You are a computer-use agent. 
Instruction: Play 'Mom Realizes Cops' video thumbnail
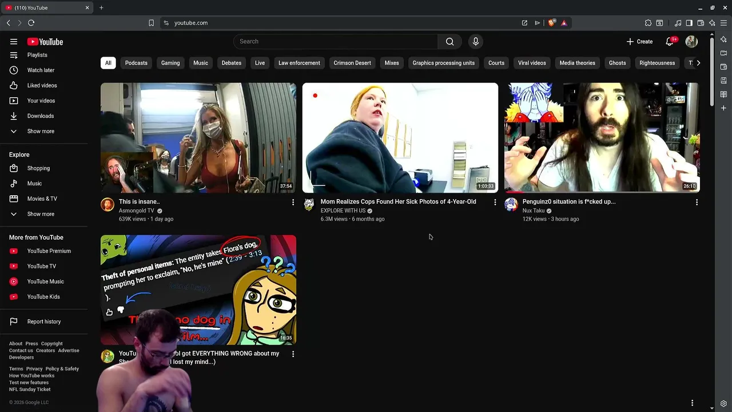(x=400, y=138)
